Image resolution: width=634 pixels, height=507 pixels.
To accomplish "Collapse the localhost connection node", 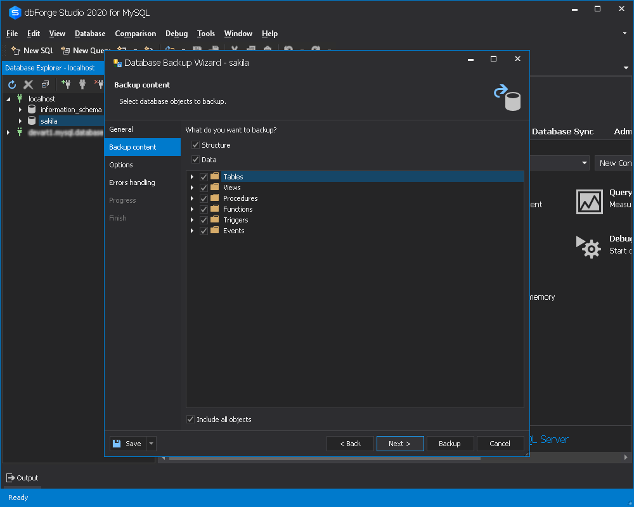I will tap(8, 99).
